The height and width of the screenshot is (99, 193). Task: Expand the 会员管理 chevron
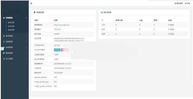(x=26, y=36)
